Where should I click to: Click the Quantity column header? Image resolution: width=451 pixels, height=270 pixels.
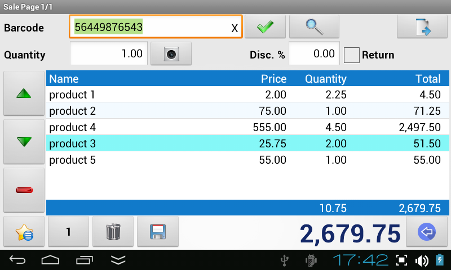[x=326, y=79]
